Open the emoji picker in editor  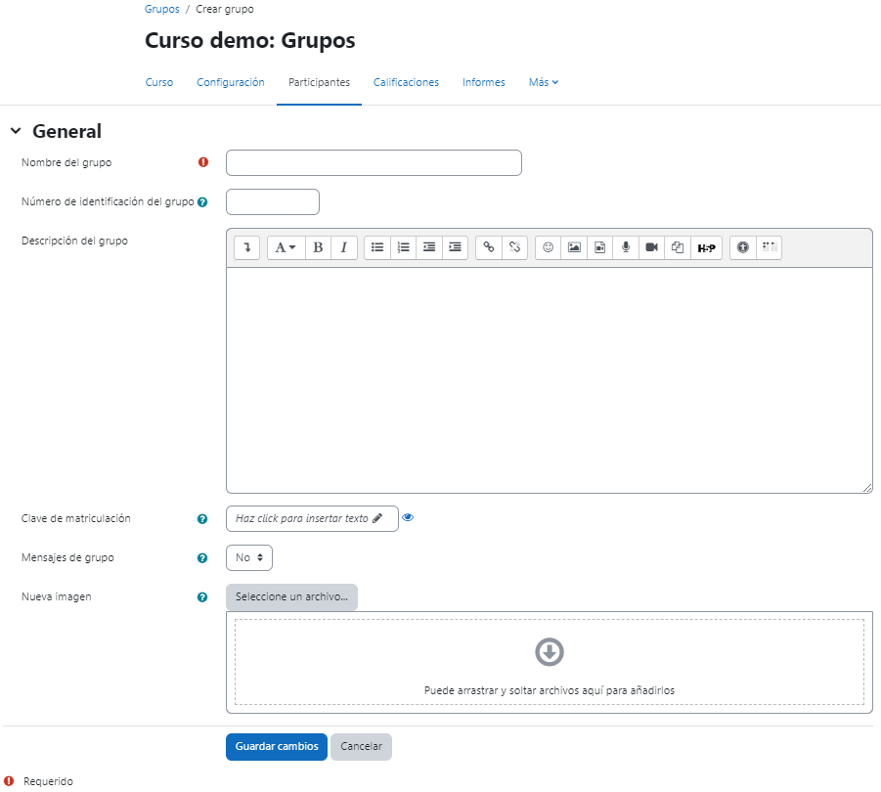[549, 248]
